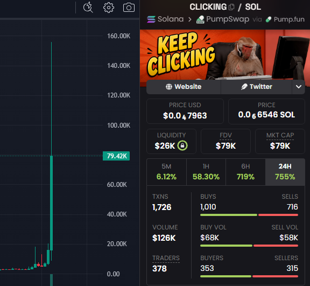Click the SELL VOL value $58K
This screenshot has height=286, width=310.
point(288,238)
